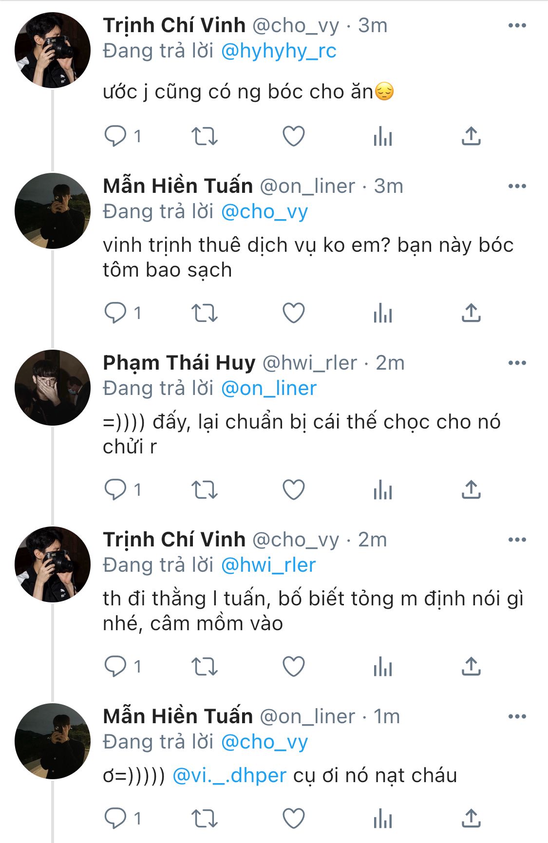Reply to Phạm Thái Huy's tweet

click(x=115, y=490)
